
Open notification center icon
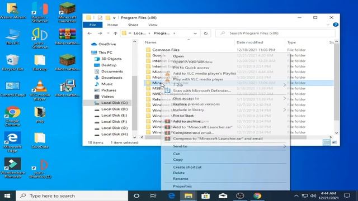(347, 196)
